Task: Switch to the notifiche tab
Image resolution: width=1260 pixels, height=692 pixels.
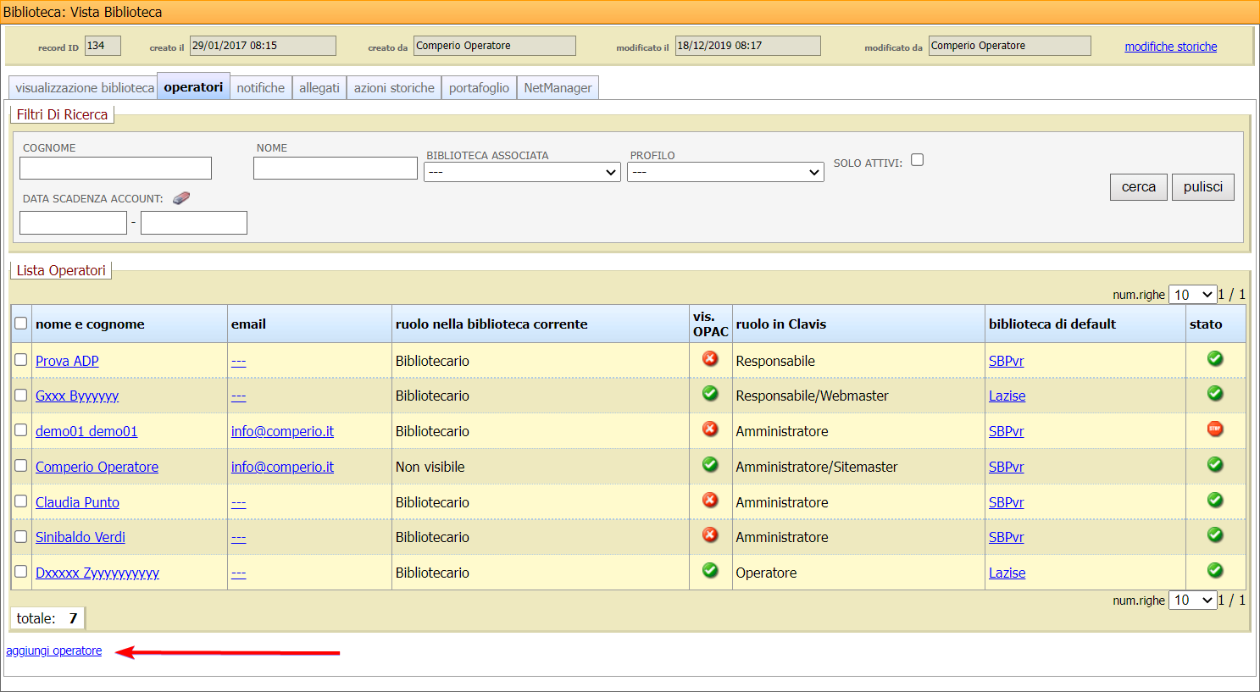Action: coord(261,88)
